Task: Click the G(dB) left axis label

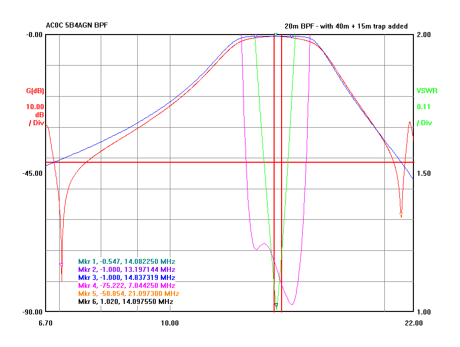Action: [35, 91]
